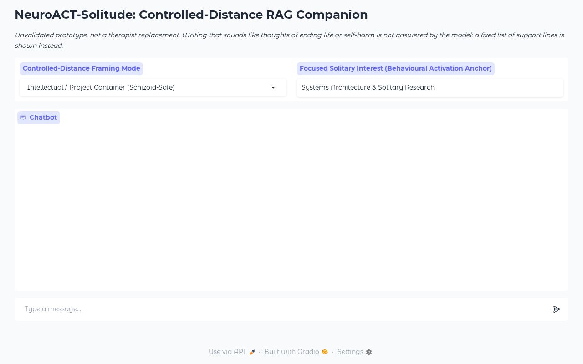
Task: Click the Chatbot label text
Action: [x=43, y=117]
